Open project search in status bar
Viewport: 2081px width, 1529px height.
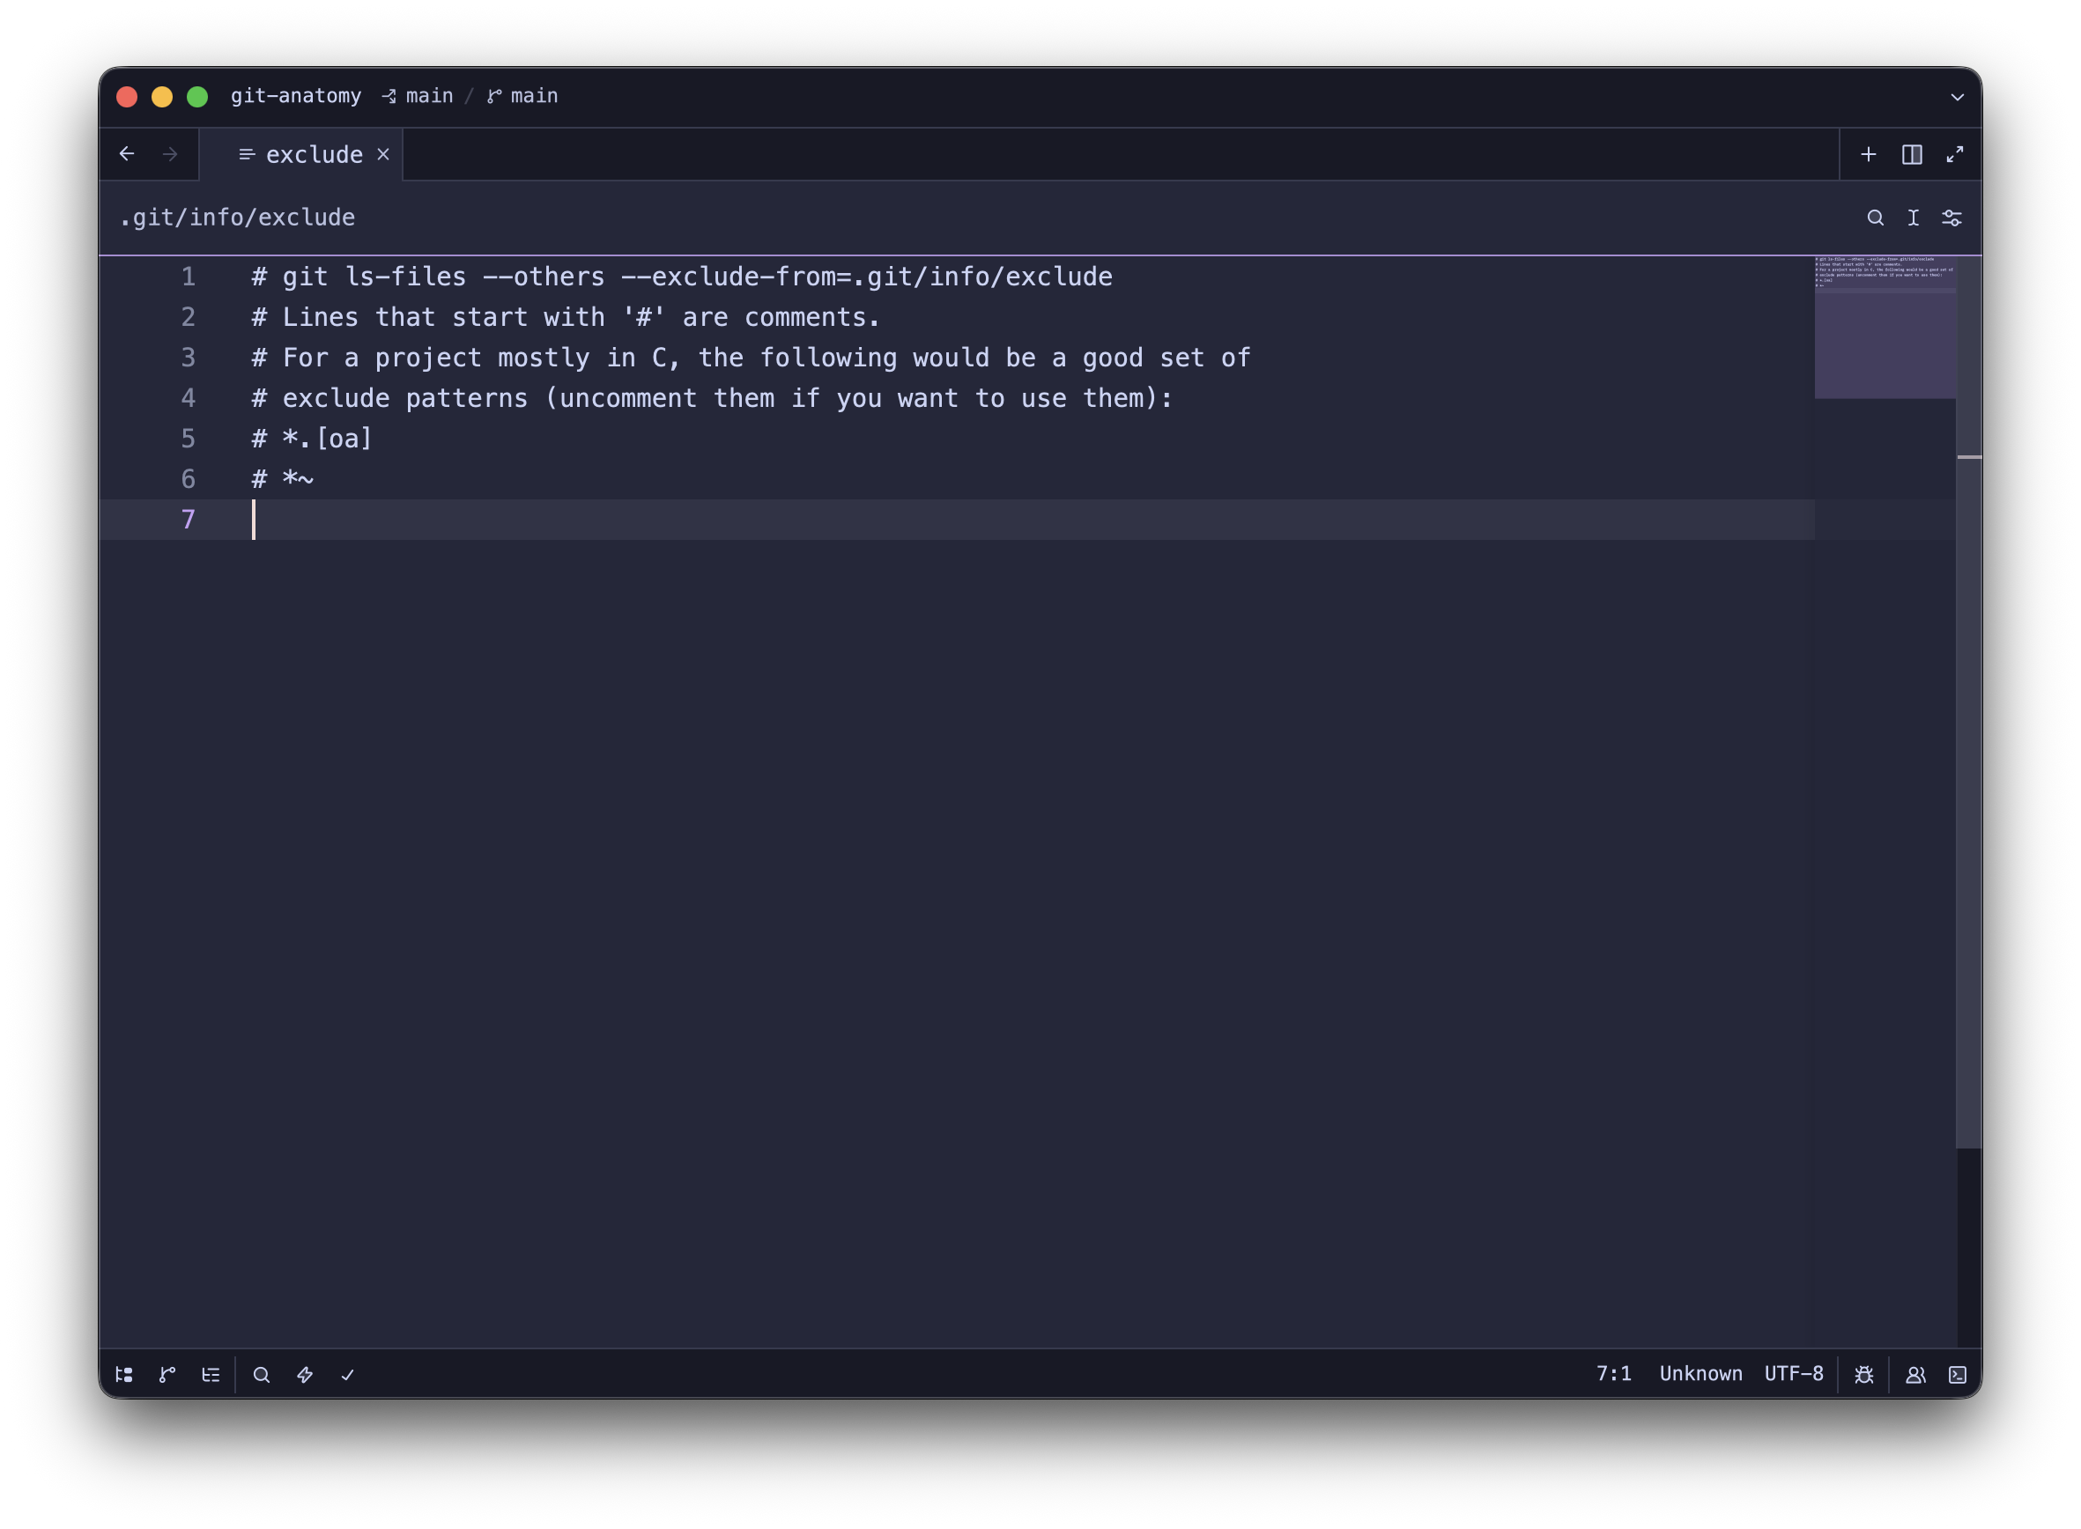261,1375
